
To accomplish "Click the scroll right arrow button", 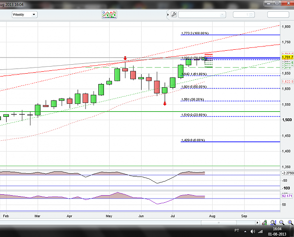I will click(257, 222).
